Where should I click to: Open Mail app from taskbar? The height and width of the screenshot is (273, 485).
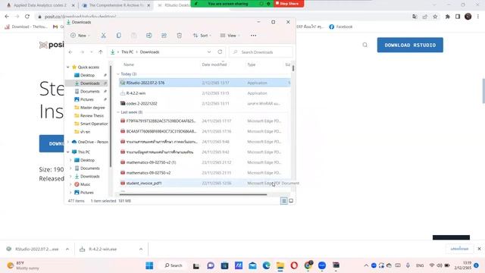[x=252, y=265]
